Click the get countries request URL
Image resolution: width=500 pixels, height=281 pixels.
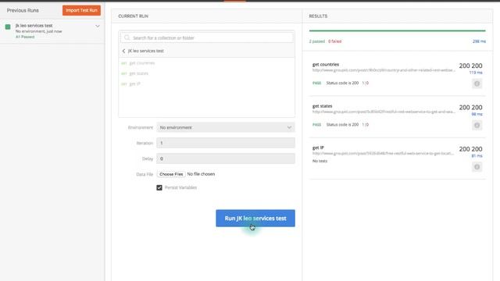(x=384, y=70)
